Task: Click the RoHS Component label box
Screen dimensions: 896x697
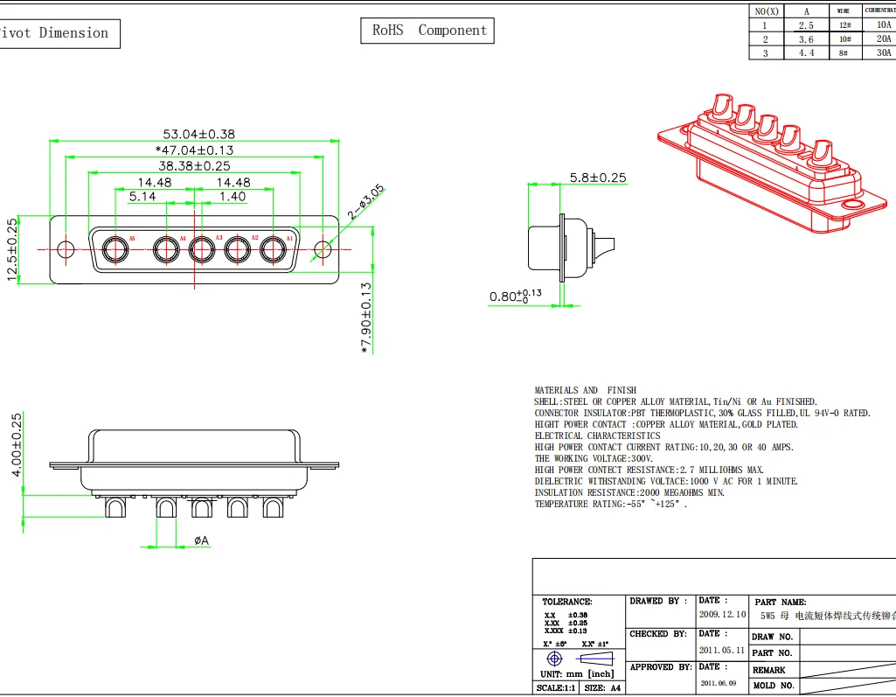Action: pos(427,31)
